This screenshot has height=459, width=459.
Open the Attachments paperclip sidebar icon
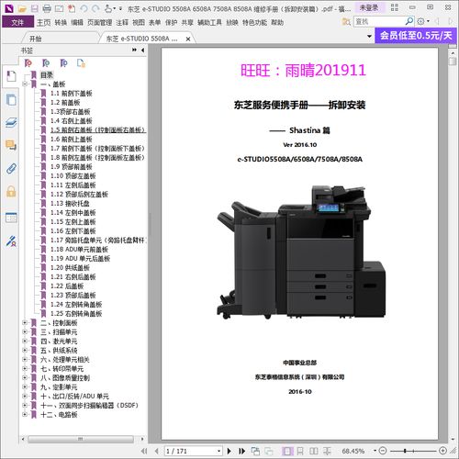(x=11, y=169)
